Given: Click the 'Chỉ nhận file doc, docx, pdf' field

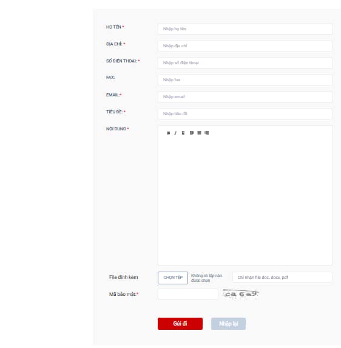Looking at the screenshot, I should tap(282, 277).
